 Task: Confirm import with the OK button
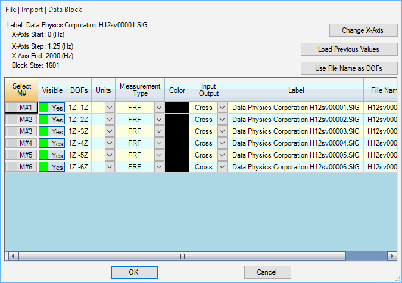pos(134,272)
